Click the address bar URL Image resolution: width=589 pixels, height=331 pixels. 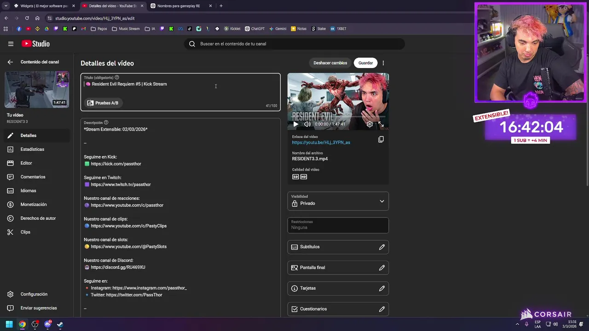pos(95,18)
